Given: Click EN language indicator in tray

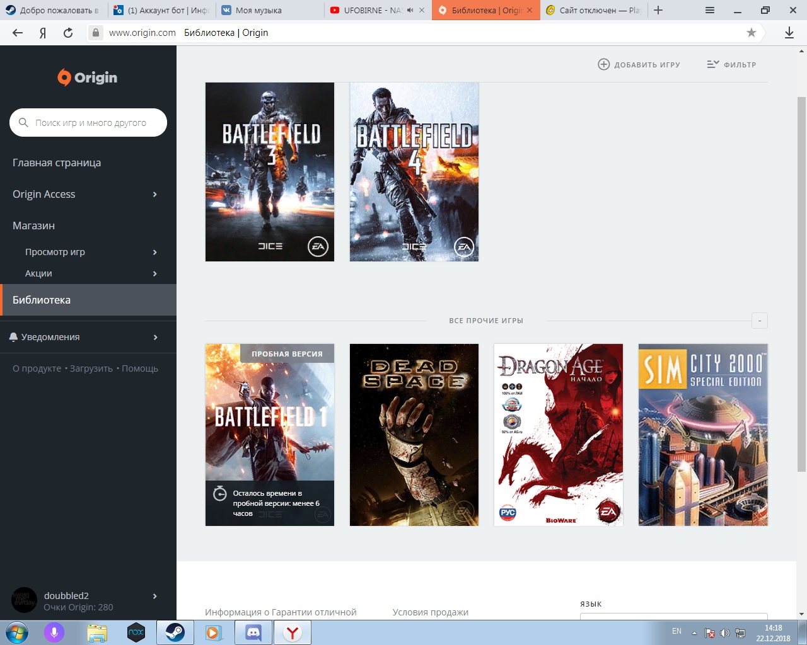Looking at the screenshot, I should [676, 631].
